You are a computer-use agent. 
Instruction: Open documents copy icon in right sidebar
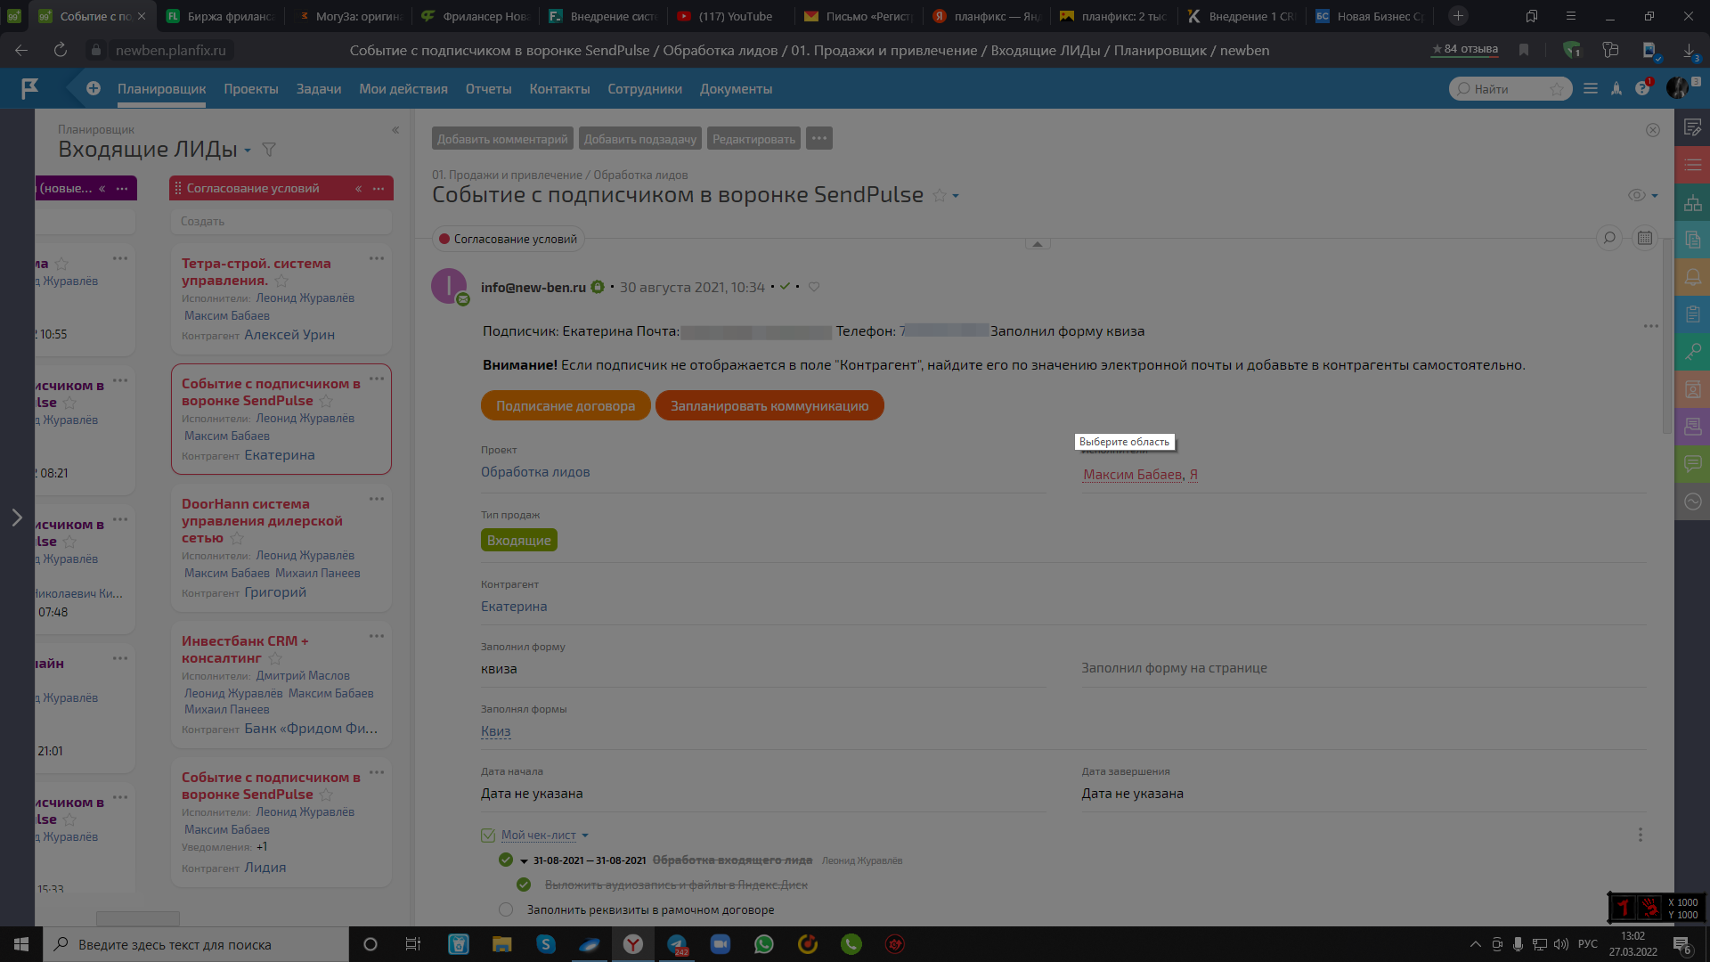point(1692,240)
